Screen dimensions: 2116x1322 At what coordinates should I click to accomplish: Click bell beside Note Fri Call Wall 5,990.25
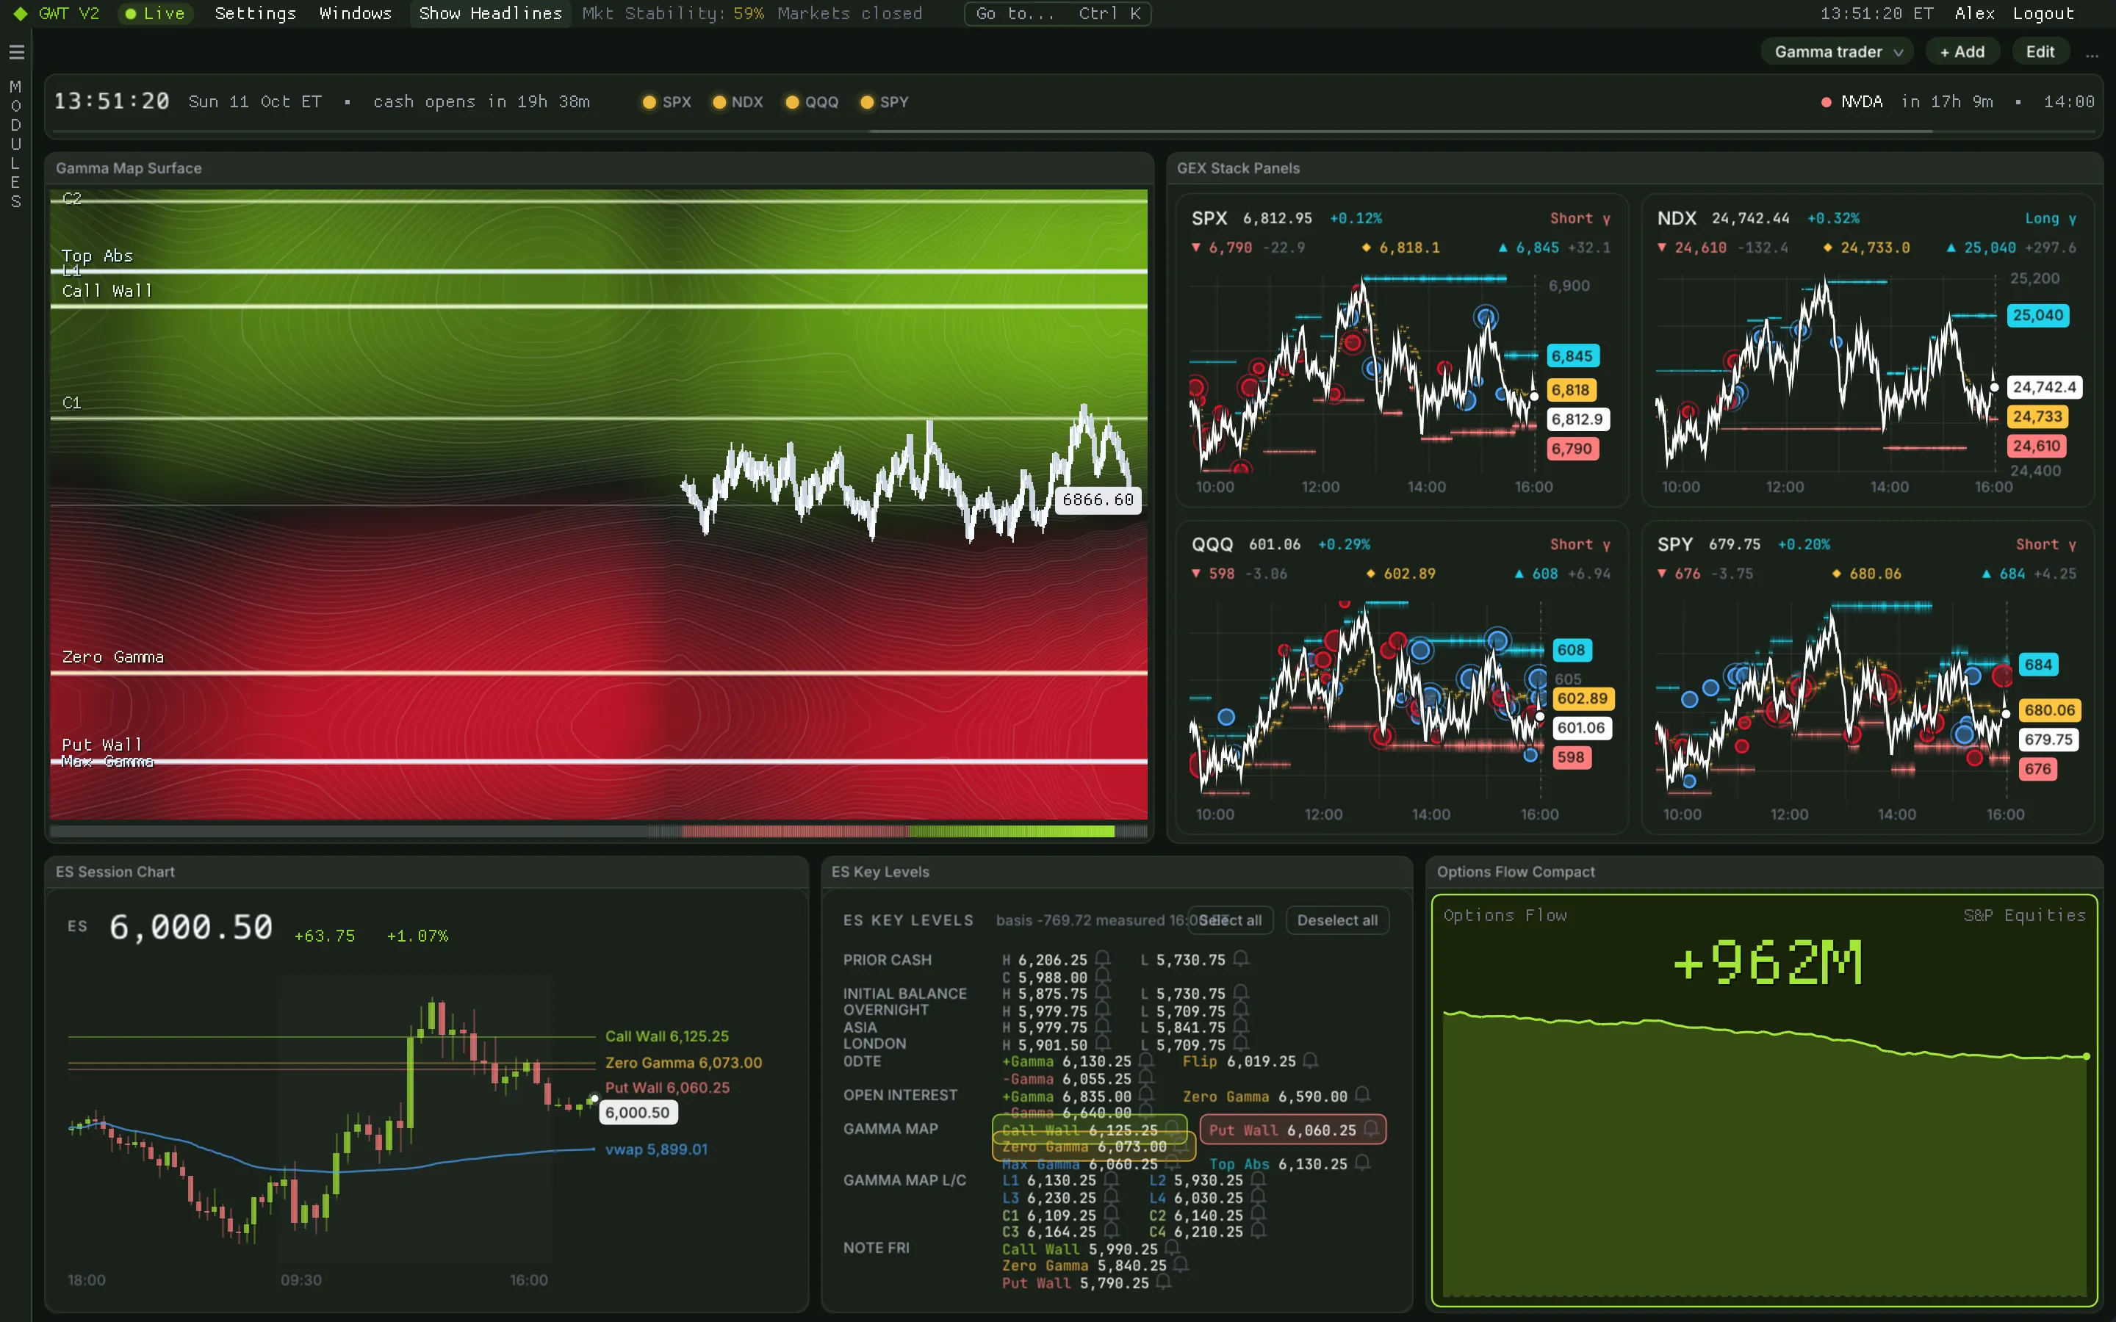pyautogui.click(x=1173, y=1248)
